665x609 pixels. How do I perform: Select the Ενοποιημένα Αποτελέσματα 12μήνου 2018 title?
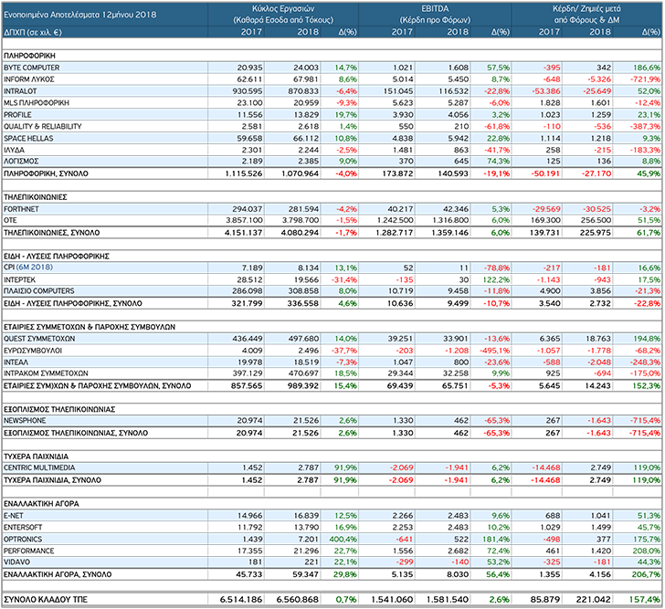point(80,15)
